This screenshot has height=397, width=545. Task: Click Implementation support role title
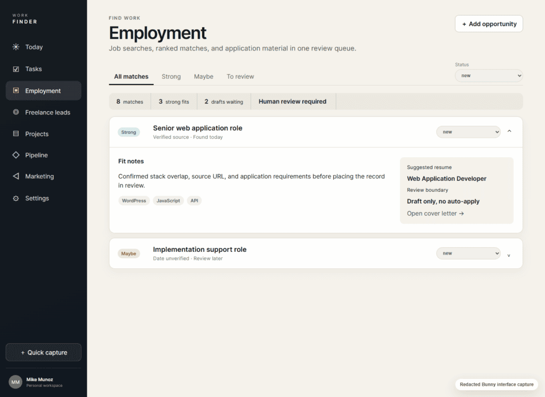200,249
